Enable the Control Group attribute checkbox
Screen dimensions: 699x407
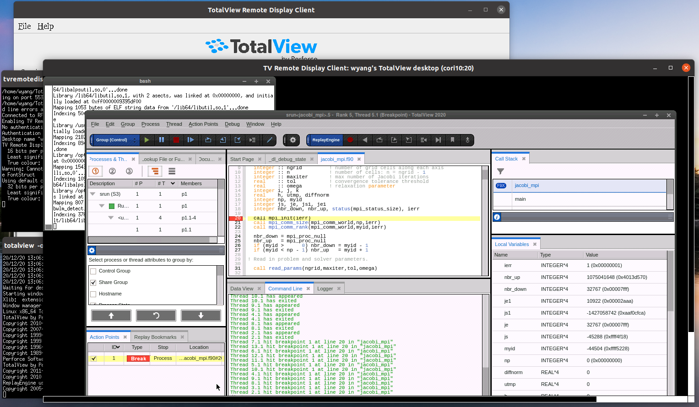click(x=93, y=271)
